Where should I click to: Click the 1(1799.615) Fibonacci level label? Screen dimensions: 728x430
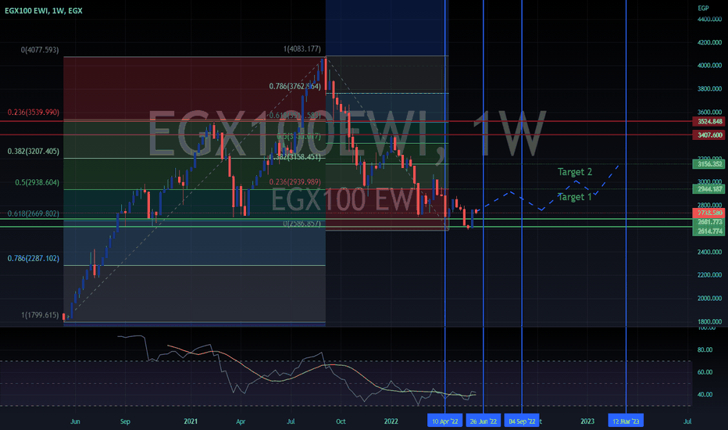(x=40, y=315)
